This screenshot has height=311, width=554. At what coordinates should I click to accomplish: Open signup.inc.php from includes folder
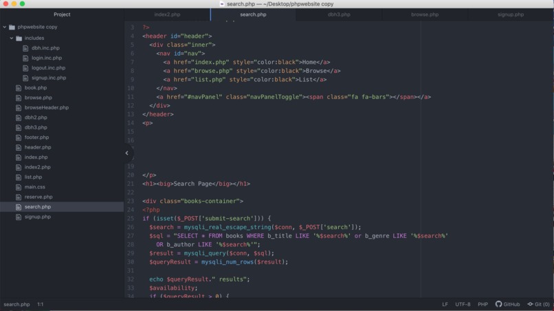click(x=49, y=78)
